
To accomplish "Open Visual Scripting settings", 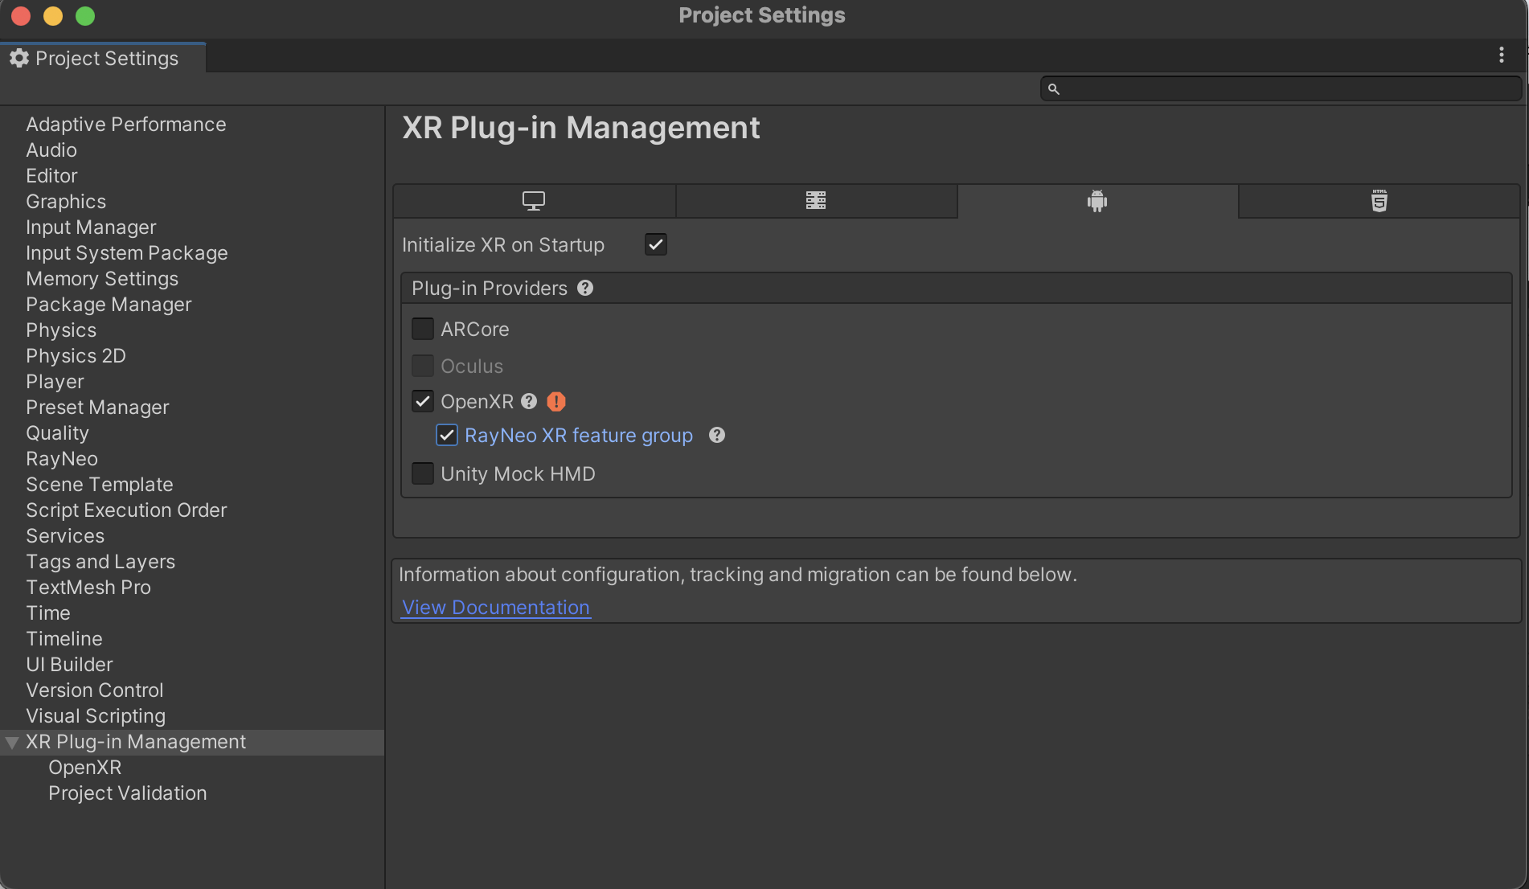I will coord(96,716).
